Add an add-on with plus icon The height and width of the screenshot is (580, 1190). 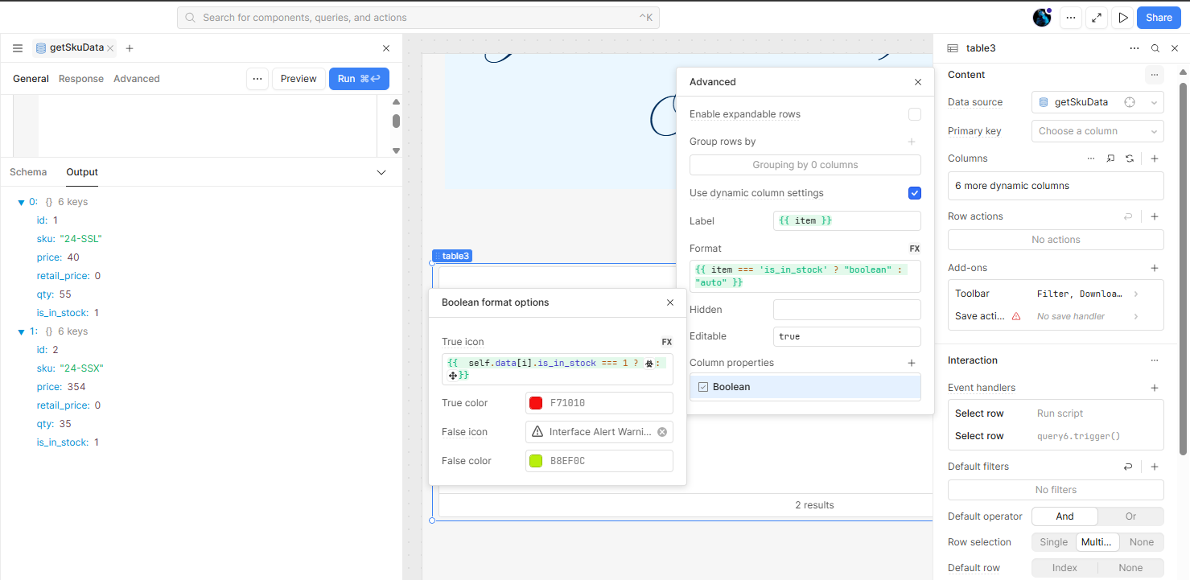1155,268
